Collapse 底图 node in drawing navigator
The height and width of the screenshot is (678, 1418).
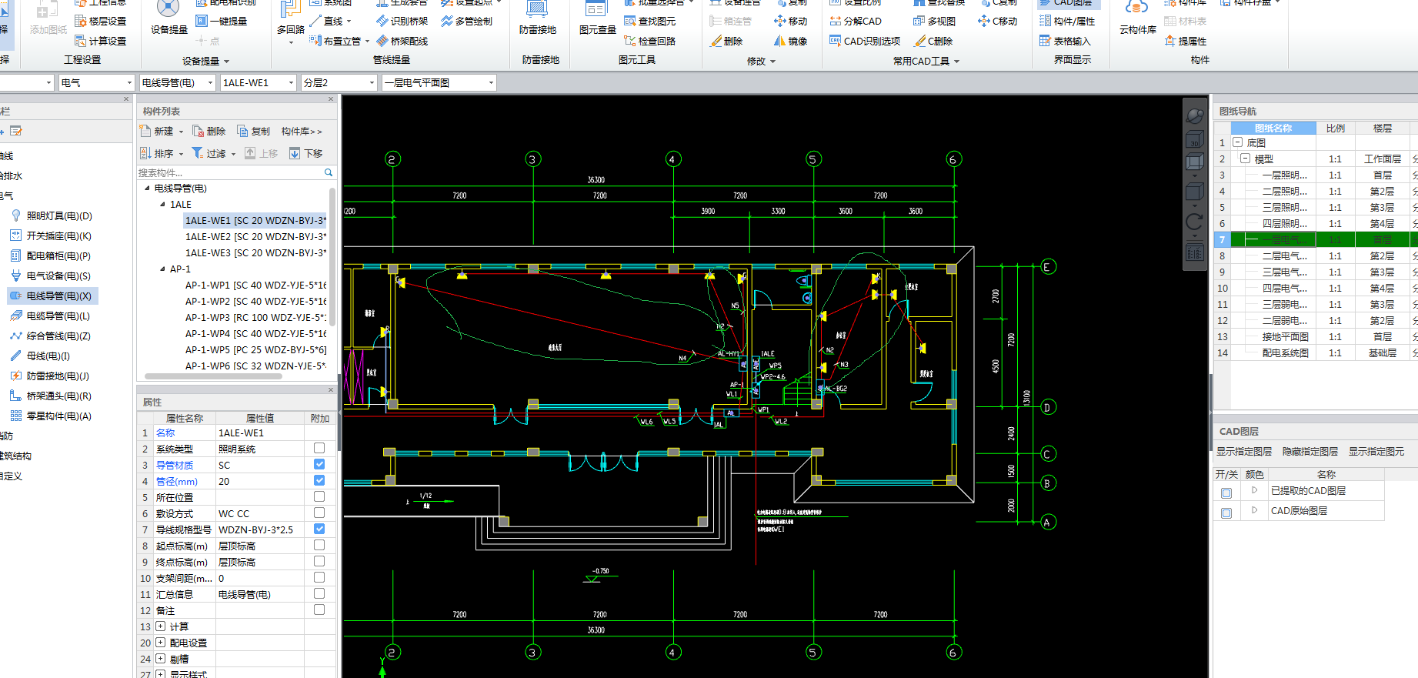pyautogui.click(x=1238, y=142)
